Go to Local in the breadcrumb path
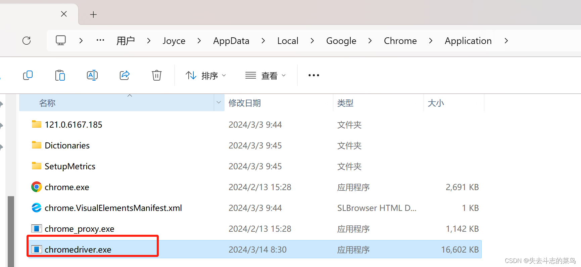581x267 pixels. point(288,41)
